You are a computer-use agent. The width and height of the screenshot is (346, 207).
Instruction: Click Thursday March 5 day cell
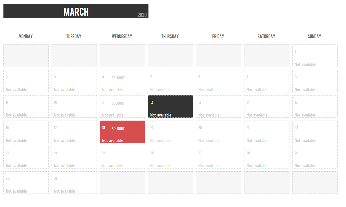click(170, 81)
